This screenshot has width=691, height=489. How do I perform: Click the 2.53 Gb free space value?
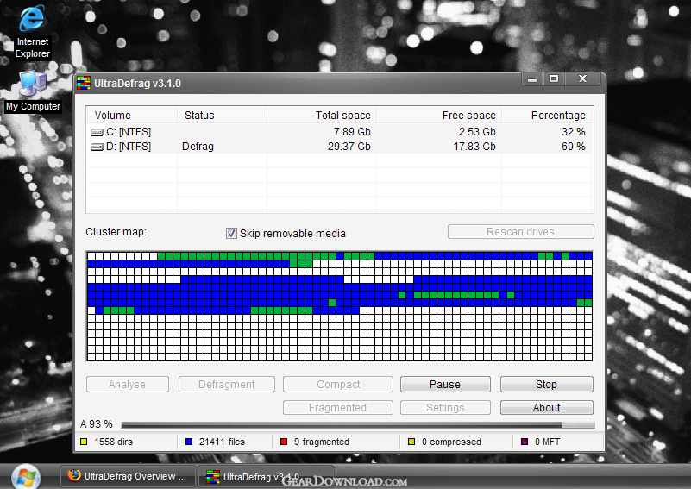point(477,132)
